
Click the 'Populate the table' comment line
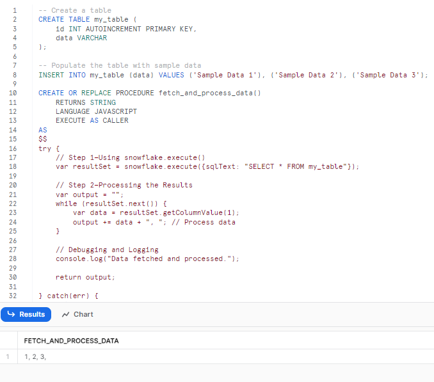[x=120, y=65]
